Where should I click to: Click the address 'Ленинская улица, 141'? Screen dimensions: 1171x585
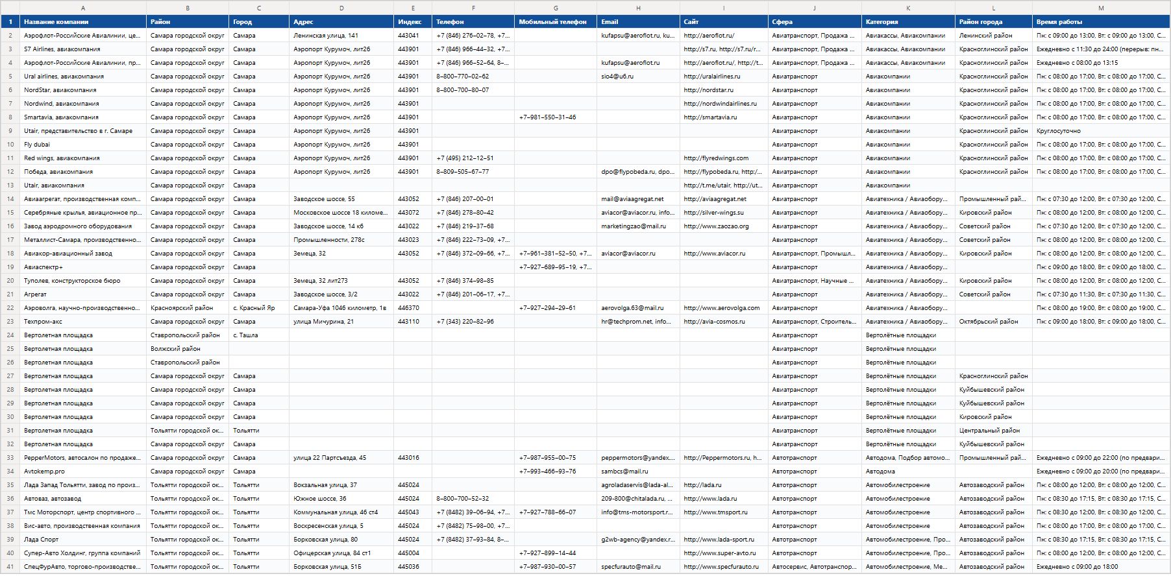pyautogui.click(x=341, y=36)
